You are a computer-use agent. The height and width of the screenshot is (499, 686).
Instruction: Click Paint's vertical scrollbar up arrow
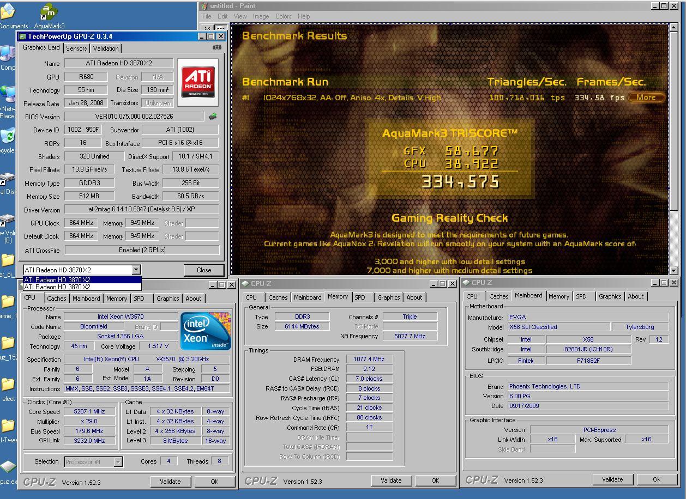click(674, 28)
